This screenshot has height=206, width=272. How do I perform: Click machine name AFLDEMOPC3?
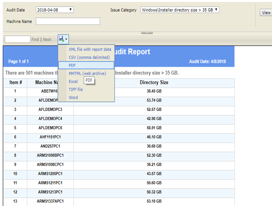[50, 110]
